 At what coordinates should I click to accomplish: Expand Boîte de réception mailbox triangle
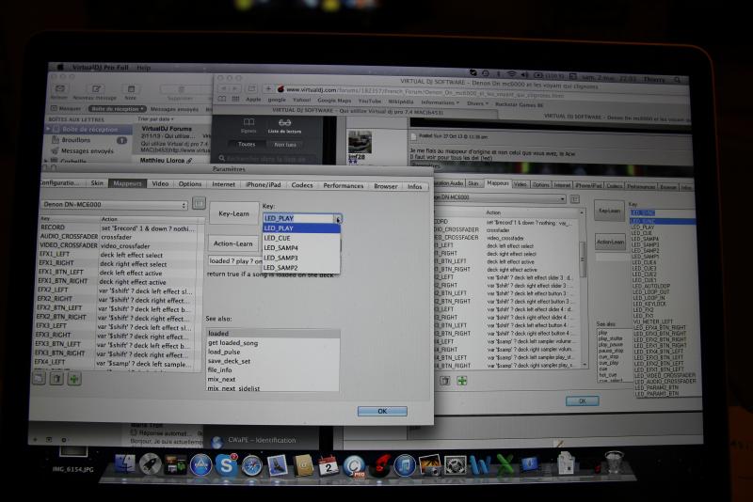[x=48, y=129]
